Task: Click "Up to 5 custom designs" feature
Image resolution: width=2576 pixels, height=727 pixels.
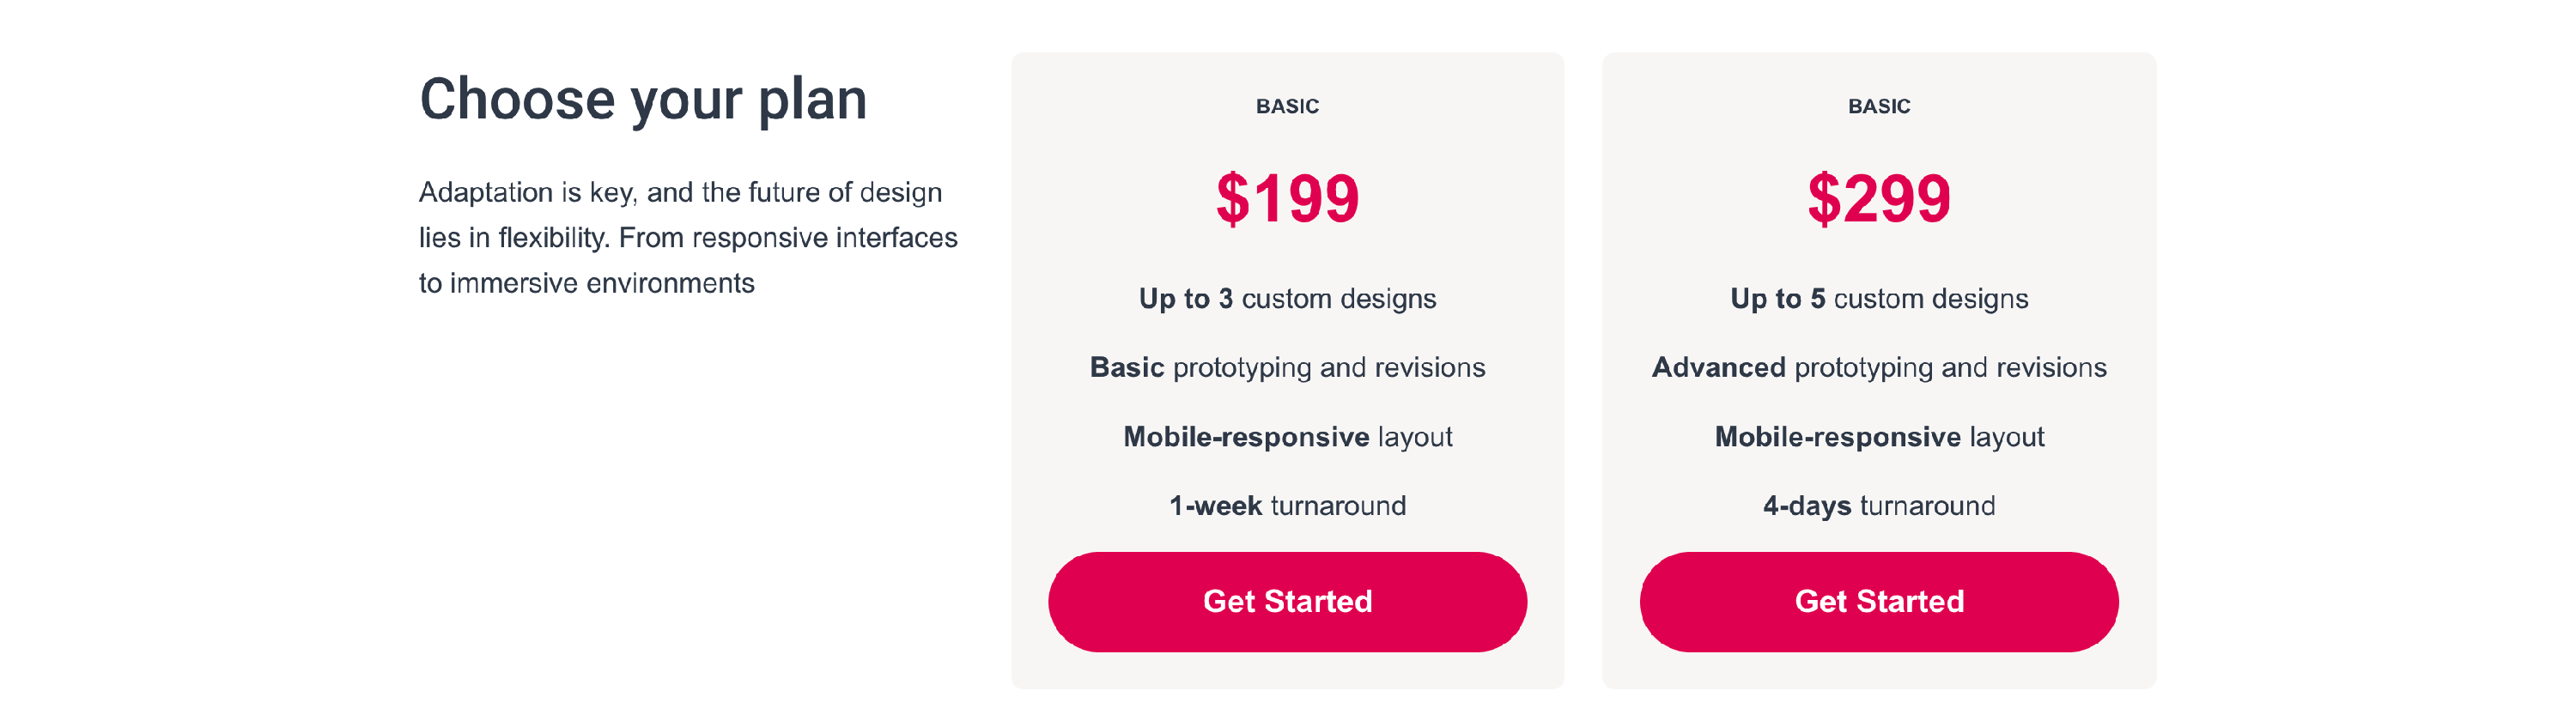Action: tap(1878, 299)
